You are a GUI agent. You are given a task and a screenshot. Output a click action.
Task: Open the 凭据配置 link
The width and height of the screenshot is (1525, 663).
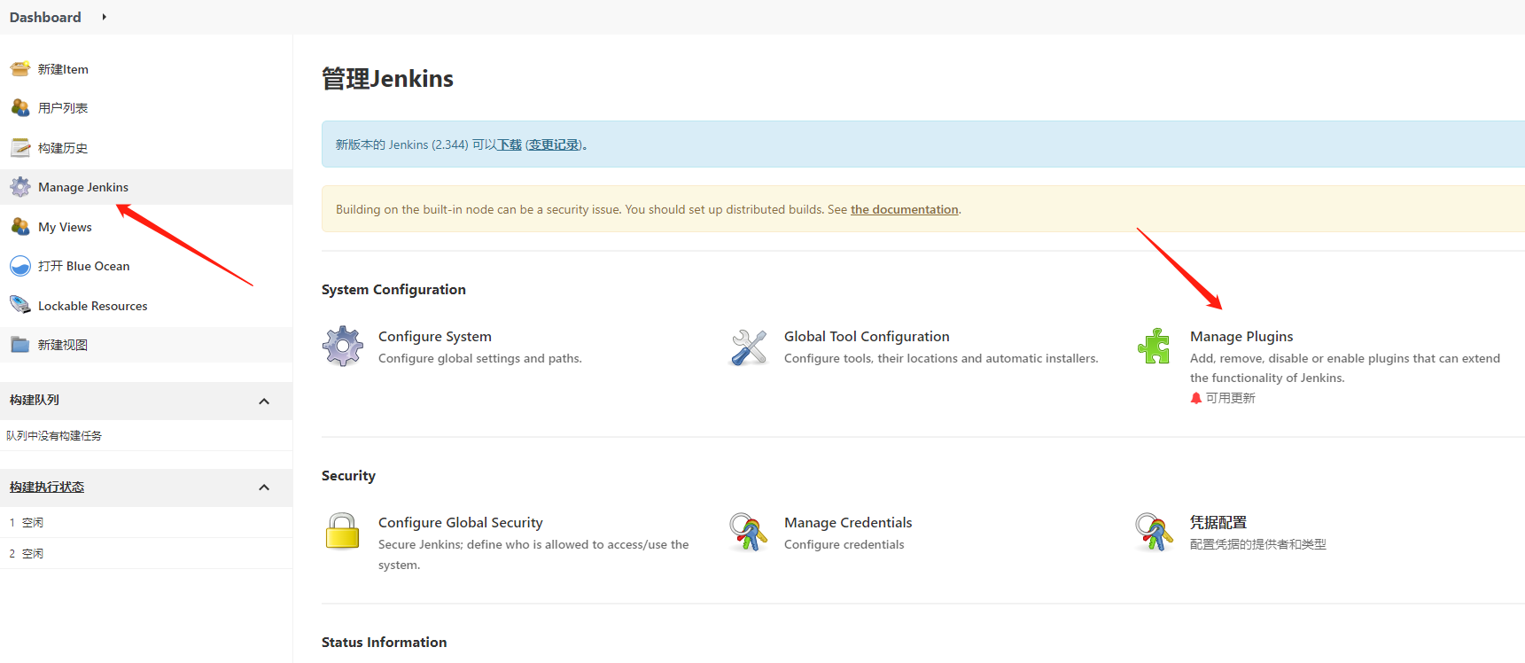point(1218,523)
